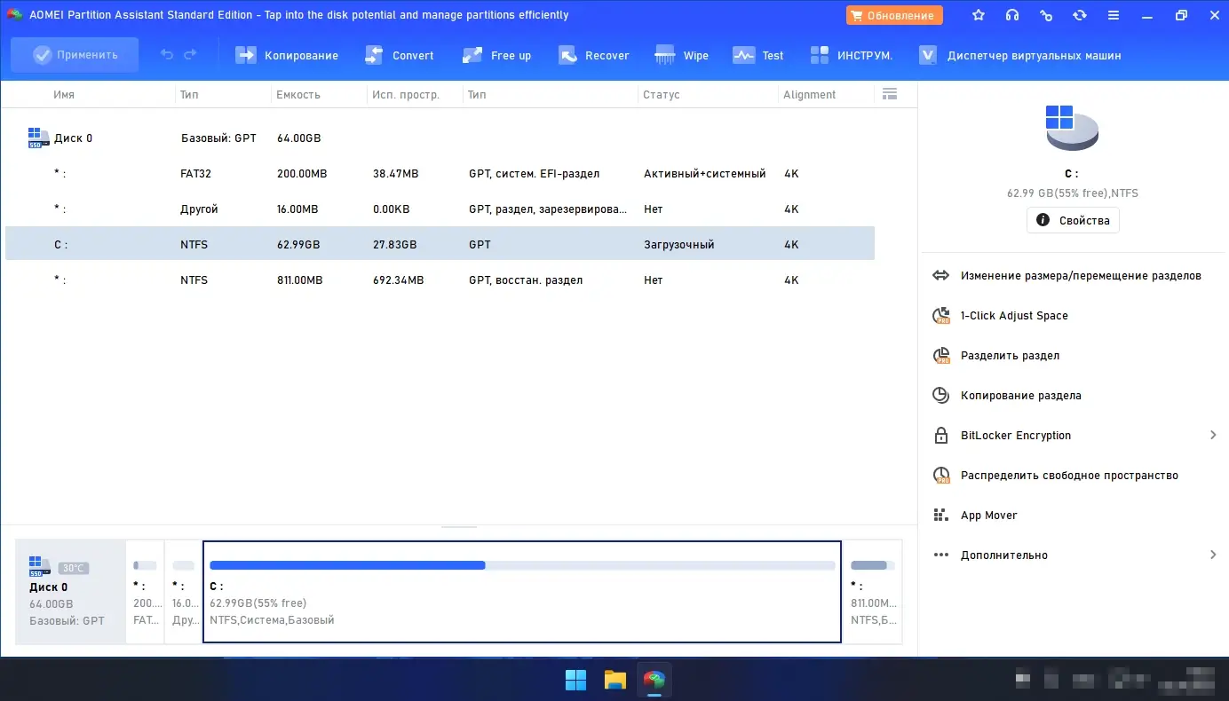Expand the BitLocker Encryption submenu arrow
The height and width of the screenshot is (701, 1229).
(x=1213, y=435)
